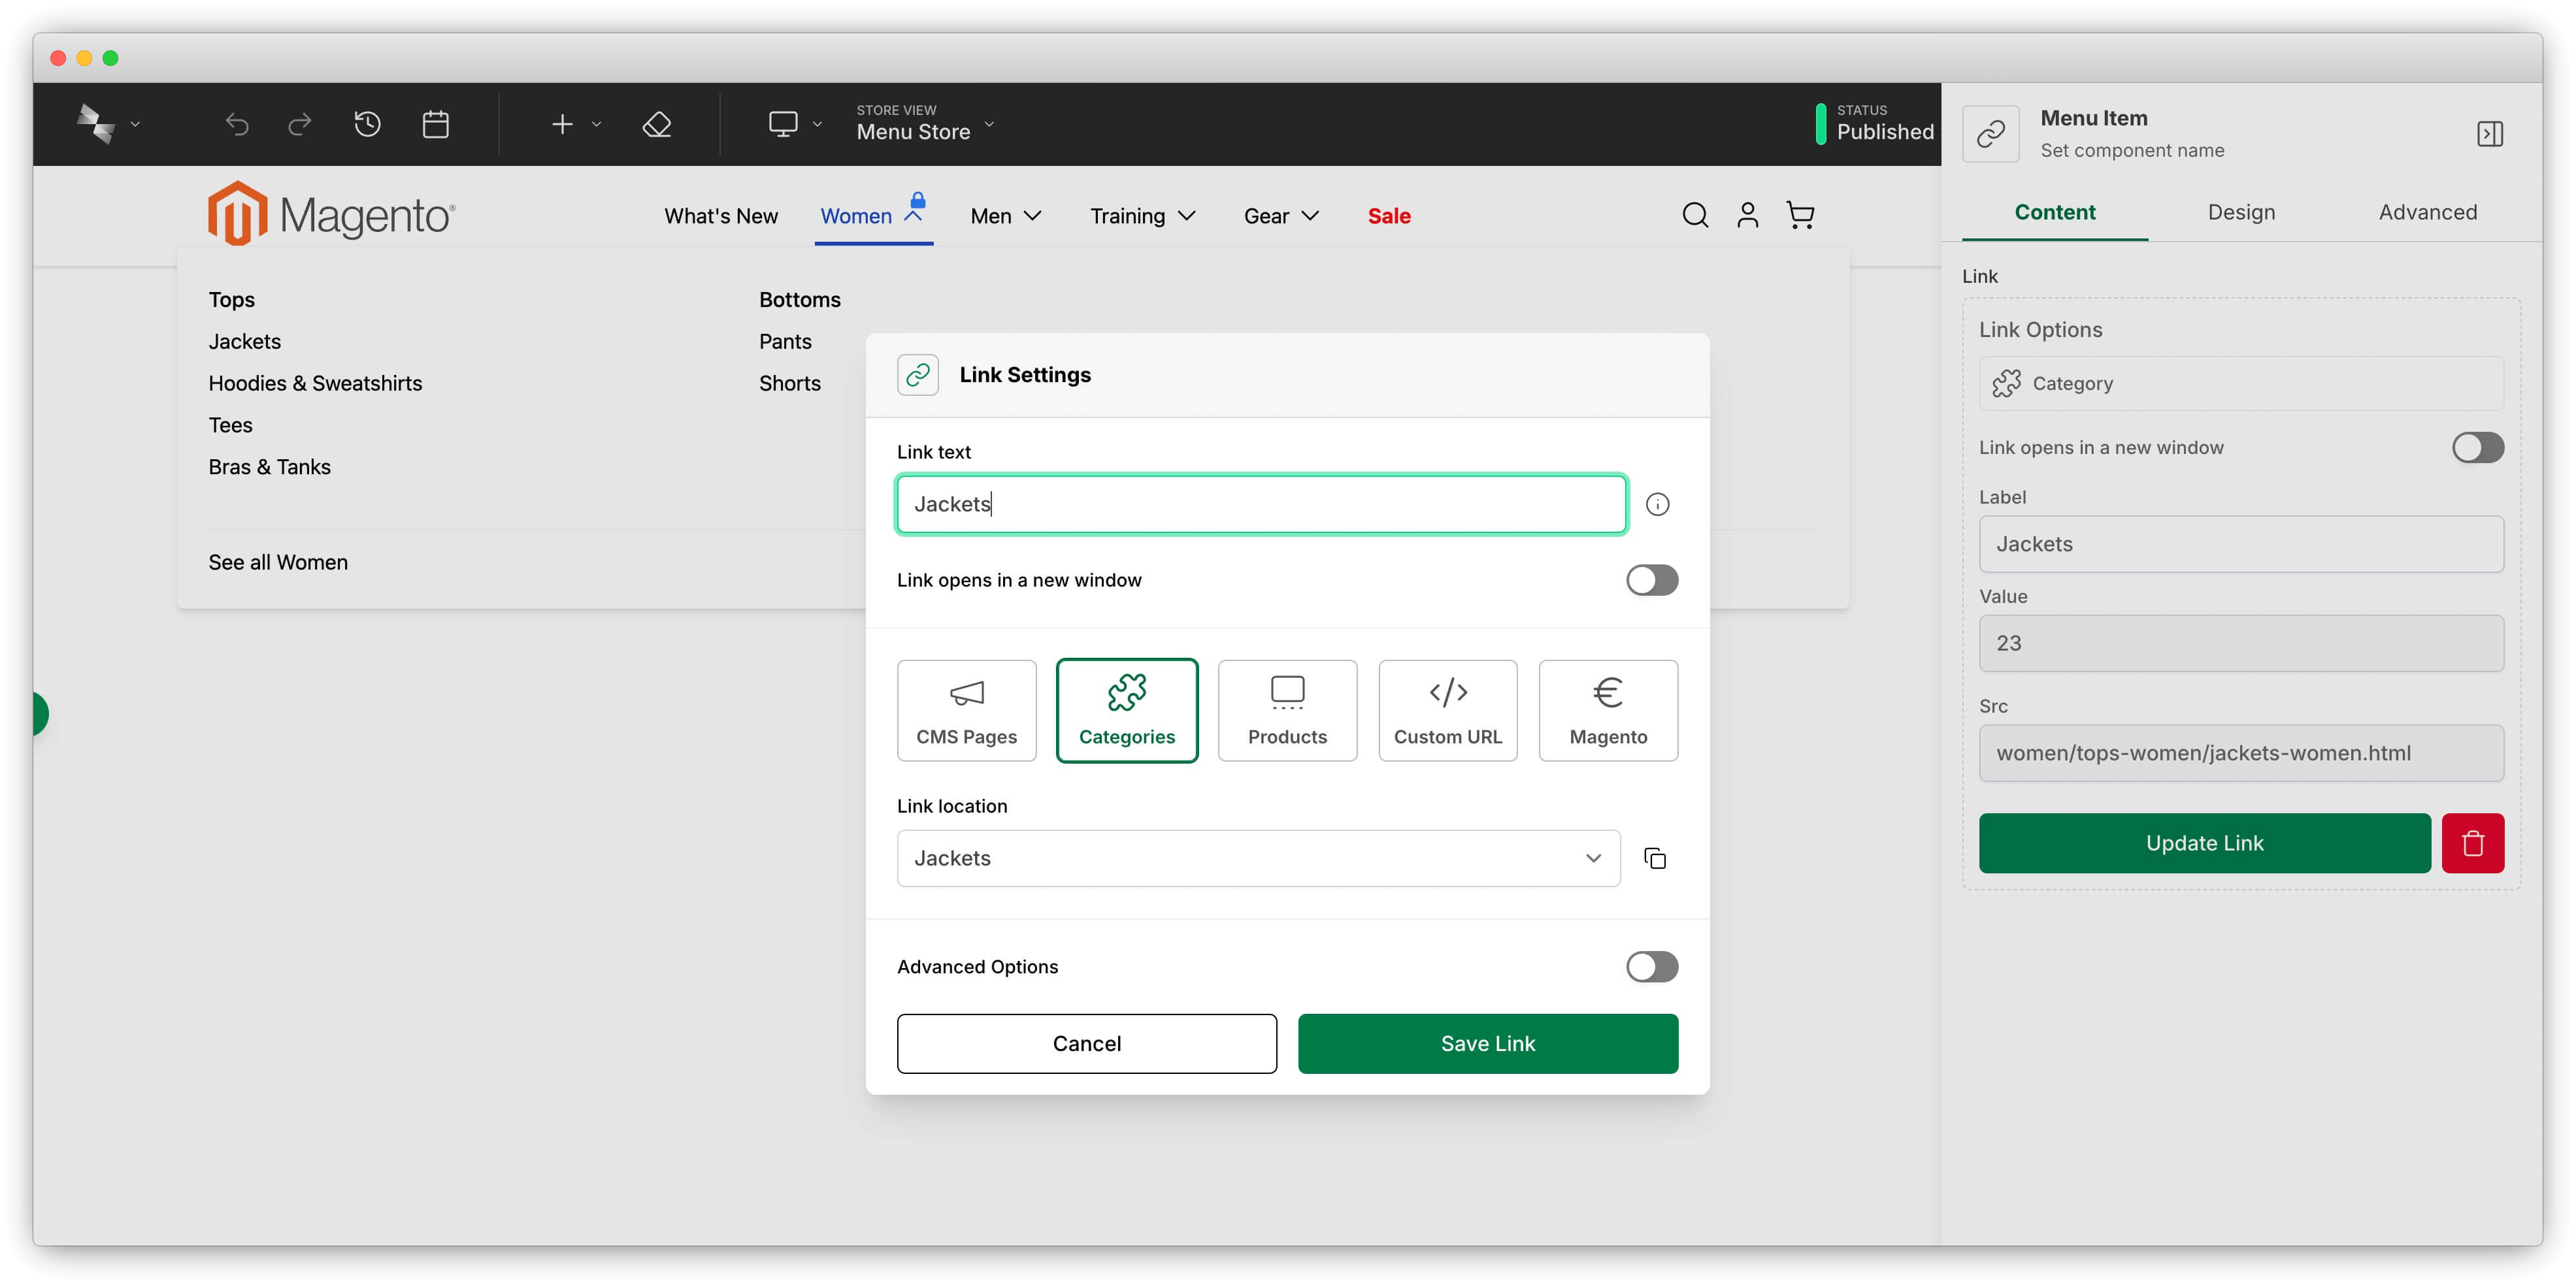
Task: Open the Advanced tab
Action: tap(2427, 212)
